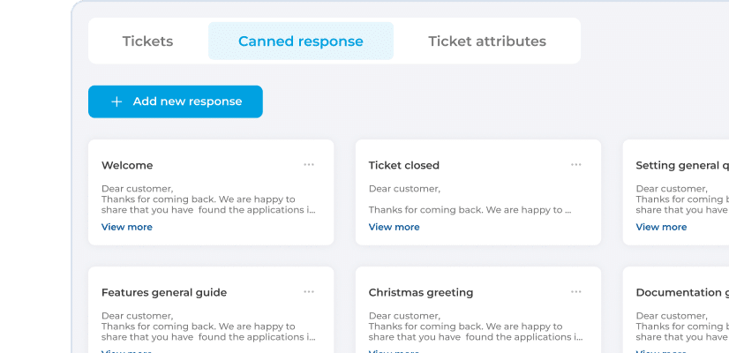Image resolution: width=729 pixels, height=353 pixels.
Task: Select the Welcome card title
Action: [127, 165]
